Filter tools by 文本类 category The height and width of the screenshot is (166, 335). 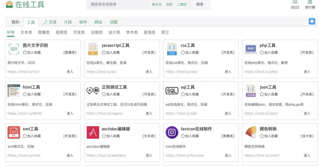(x=26, y=32)
